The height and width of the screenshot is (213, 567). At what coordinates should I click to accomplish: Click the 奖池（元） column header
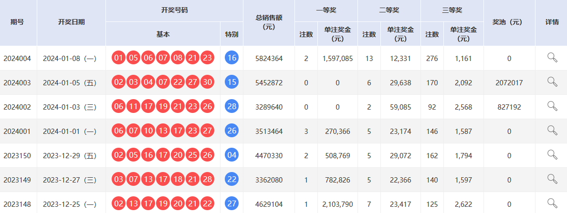(509, 22)
